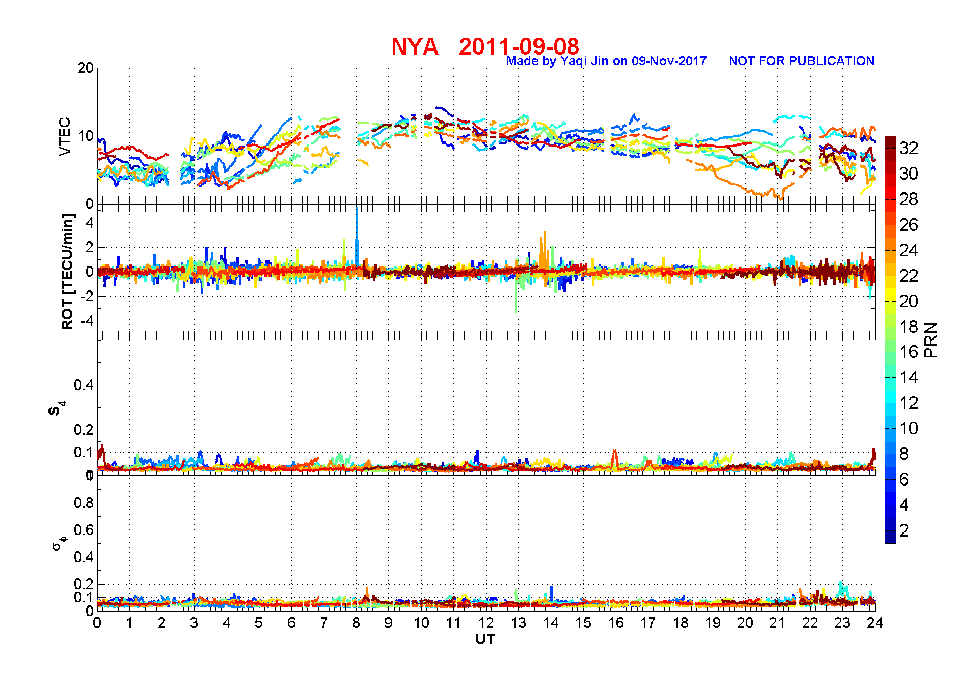Click colorbar tick label 16
Screen dimensions: 972x679
pos(909,352)
